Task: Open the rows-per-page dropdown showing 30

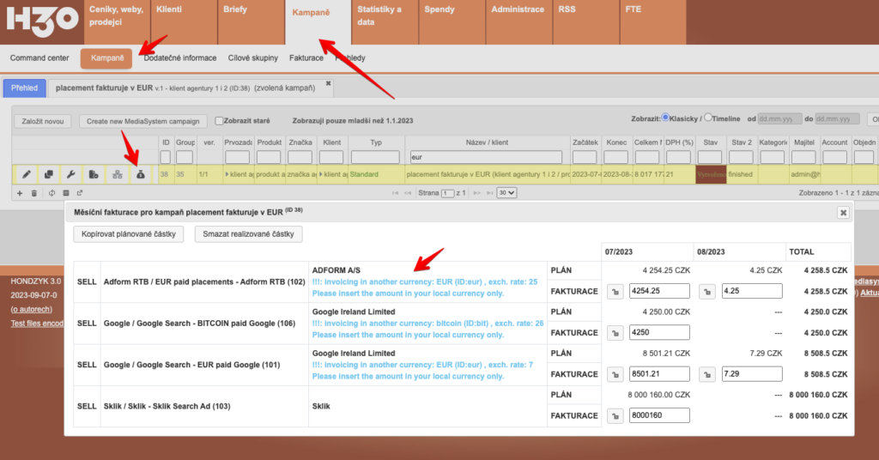Action: point(506,193)
